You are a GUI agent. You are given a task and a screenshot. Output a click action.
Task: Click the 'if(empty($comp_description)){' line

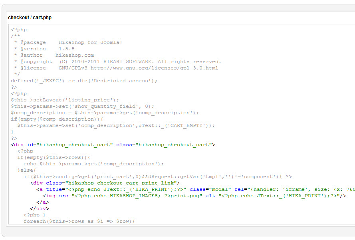tap(57, 119)
